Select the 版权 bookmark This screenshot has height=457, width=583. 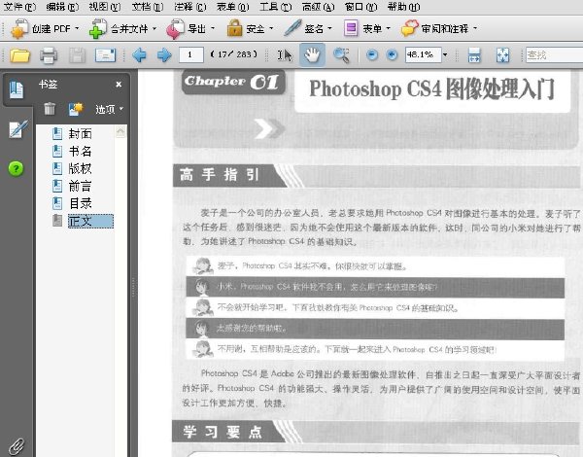click(x=81, y=168)
